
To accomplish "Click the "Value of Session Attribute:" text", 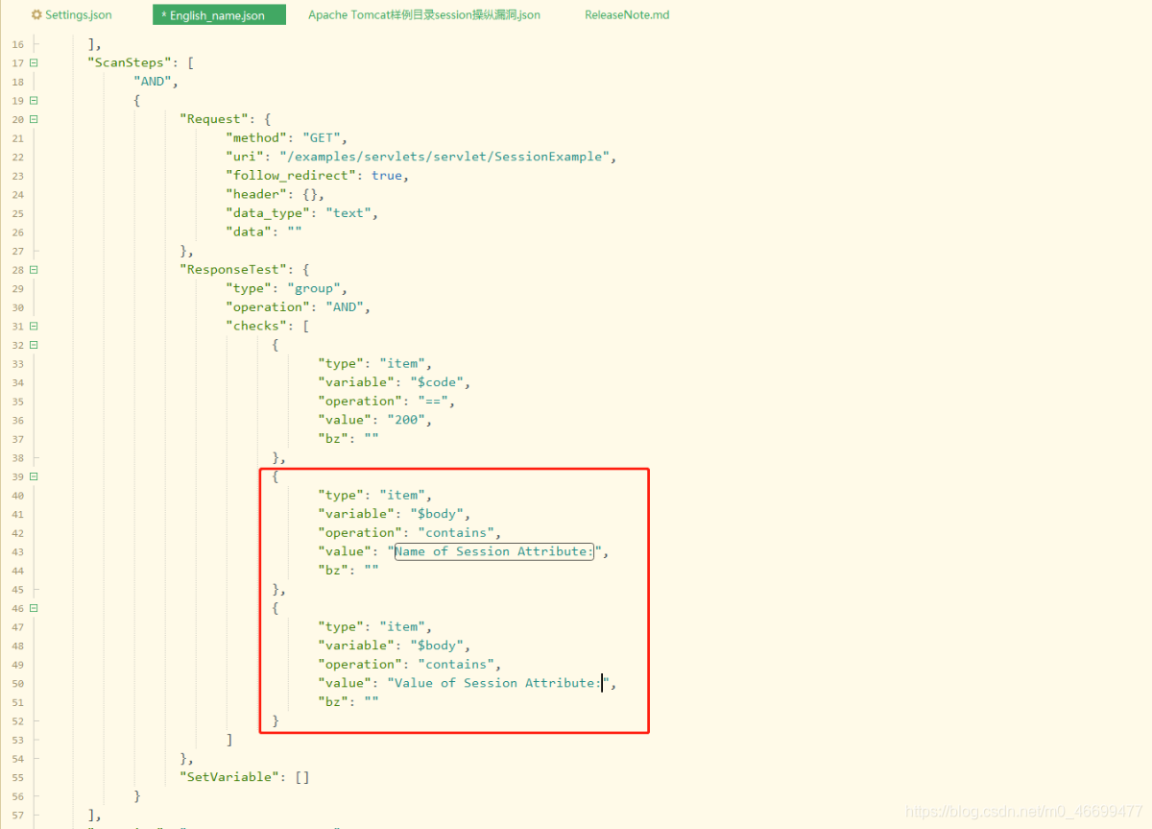I will pyautogui.click(x=498, y=683).
